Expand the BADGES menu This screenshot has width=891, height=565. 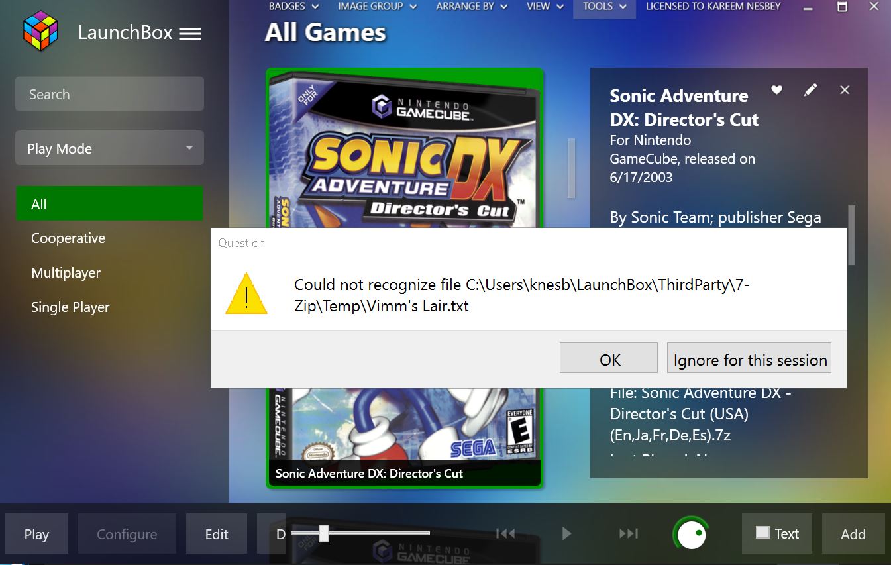[x=293, y=7]
